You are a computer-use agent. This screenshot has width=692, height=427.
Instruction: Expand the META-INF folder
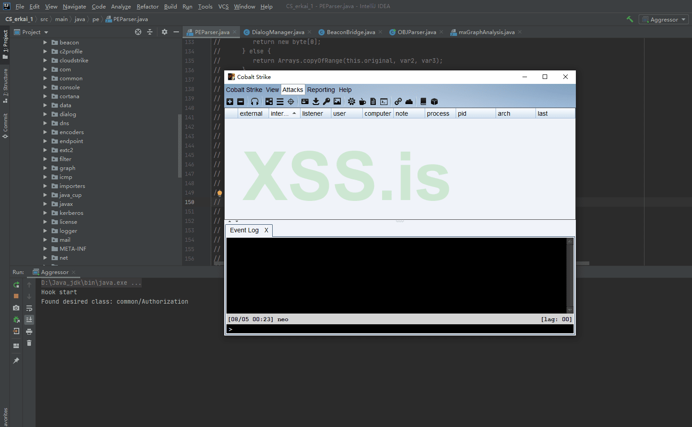click(45, 249)
